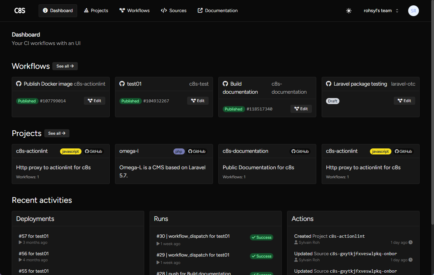Click workflow ID #107799014

click(53, 101)
